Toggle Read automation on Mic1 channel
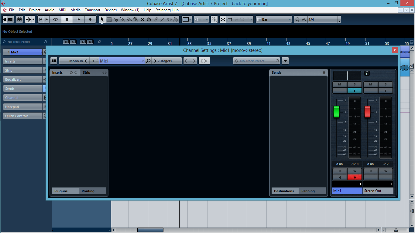Screen dimensions: 415x233 click(340, 171)
